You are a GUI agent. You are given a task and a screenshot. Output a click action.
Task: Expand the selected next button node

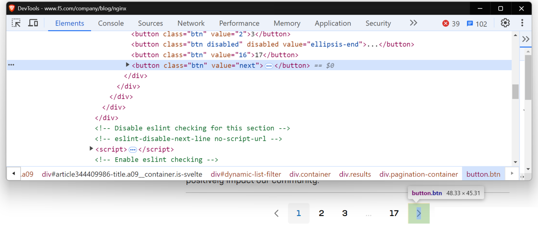pos(127,65)
